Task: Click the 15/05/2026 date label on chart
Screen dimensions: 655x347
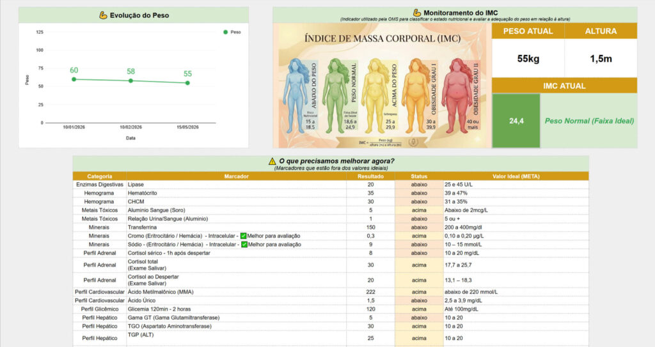Action: click(187, 127)
